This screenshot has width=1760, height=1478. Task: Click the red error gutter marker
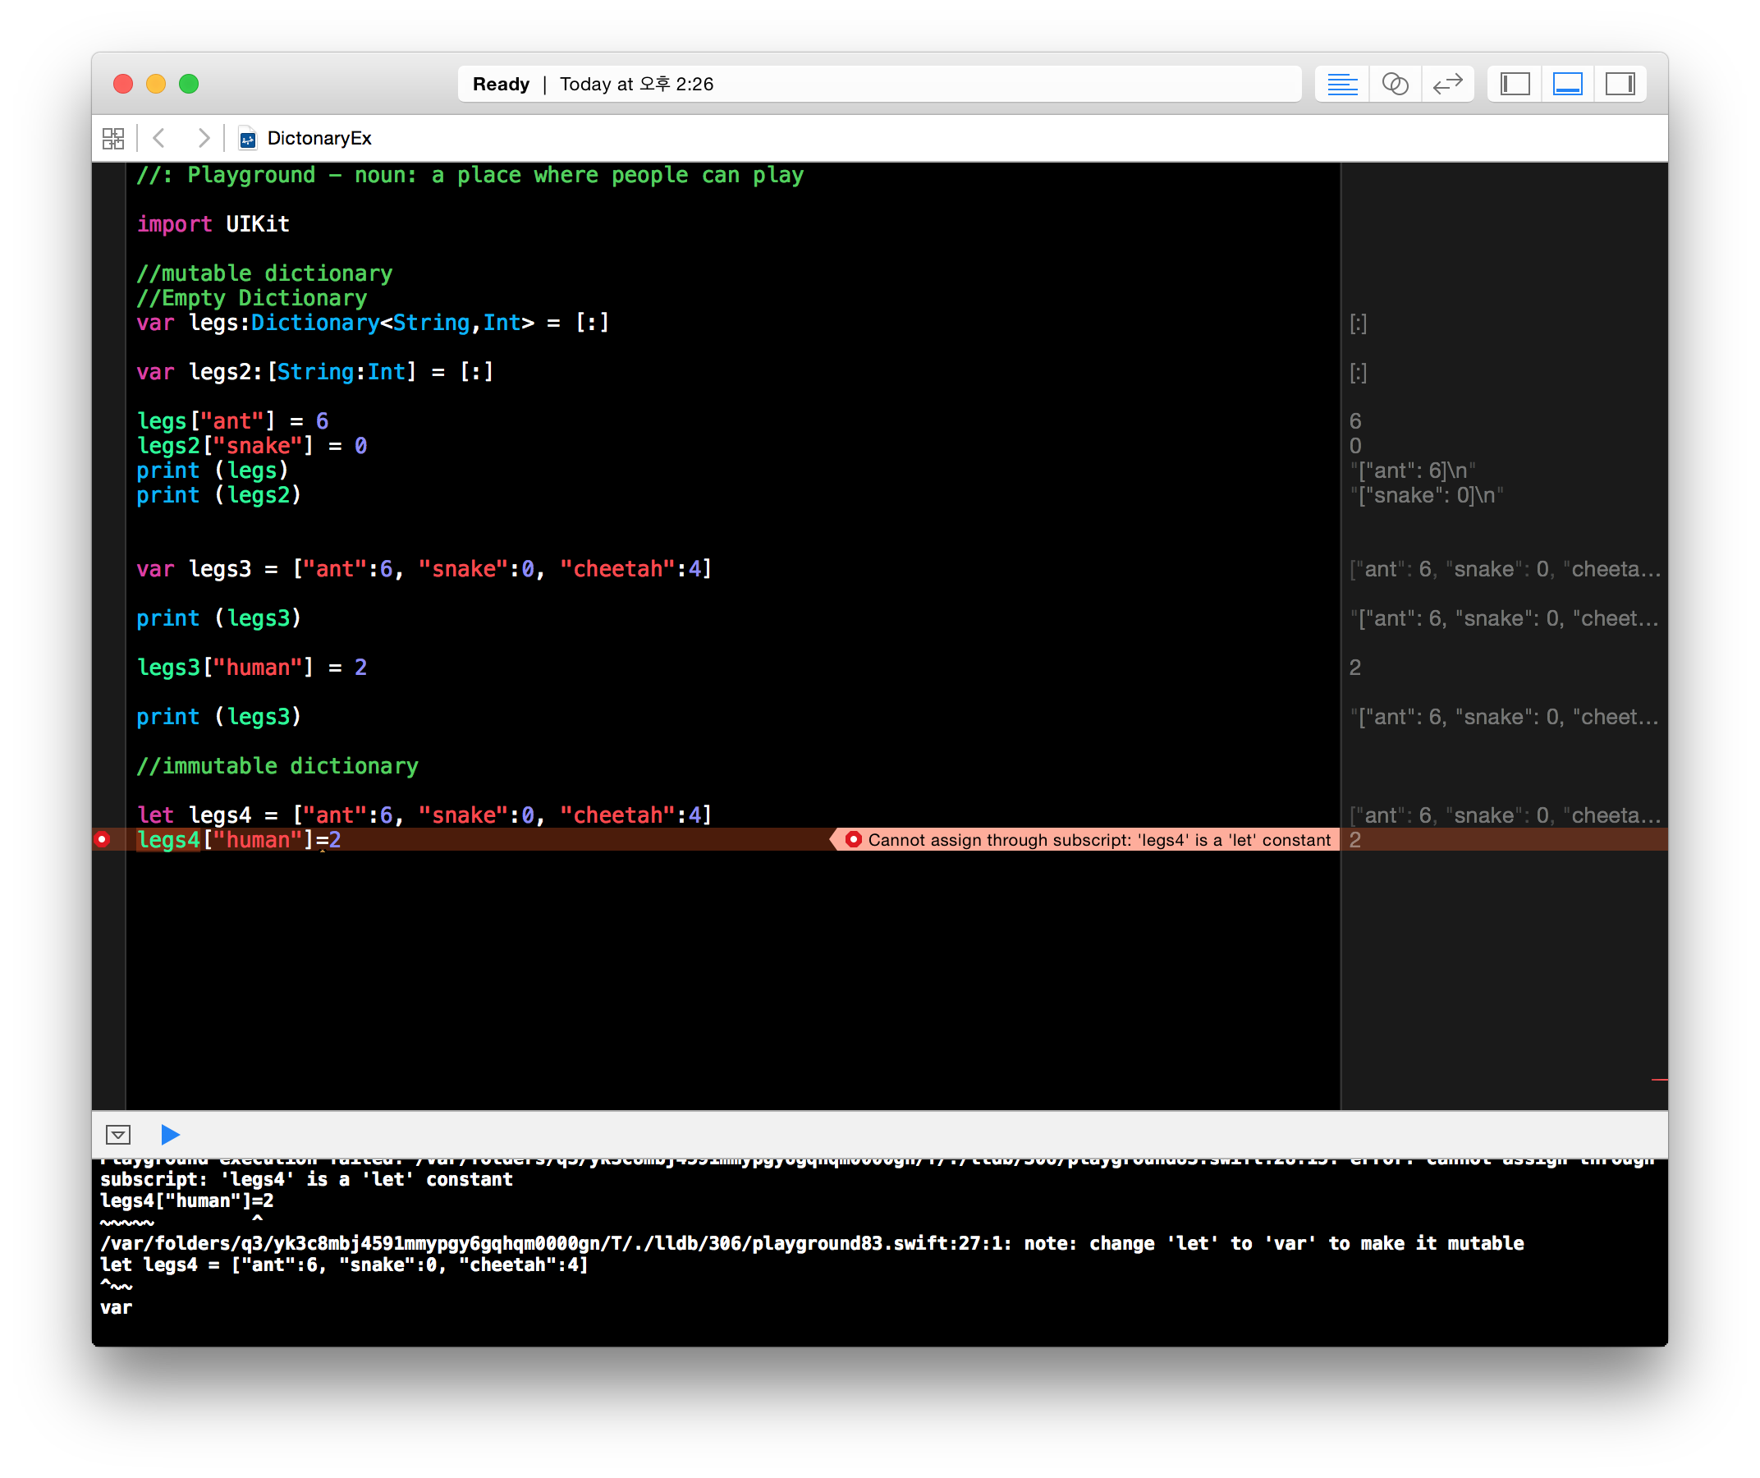tap(103, 839)
